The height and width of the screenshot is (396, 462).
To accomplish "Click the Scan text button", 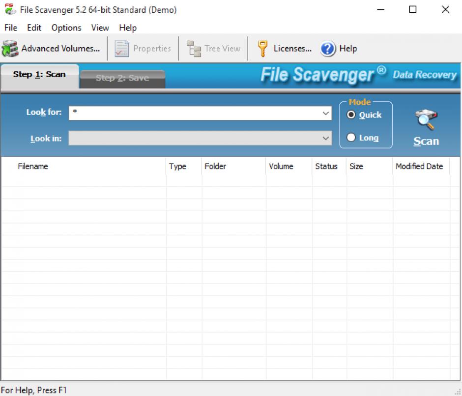I will (426, 141).
